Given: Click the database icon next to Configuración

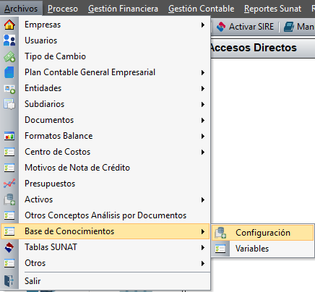Looking at the screenshot, I should click(x=220, y=233).
